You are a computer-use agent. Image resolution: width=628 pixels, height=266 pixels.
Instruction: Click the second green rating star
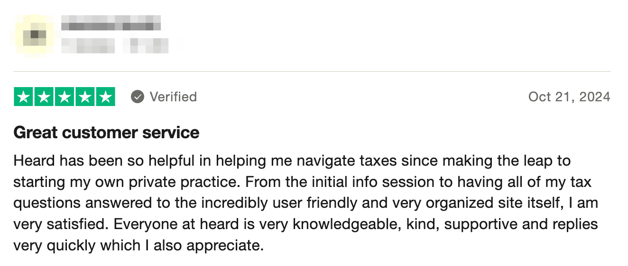[44, 97]
